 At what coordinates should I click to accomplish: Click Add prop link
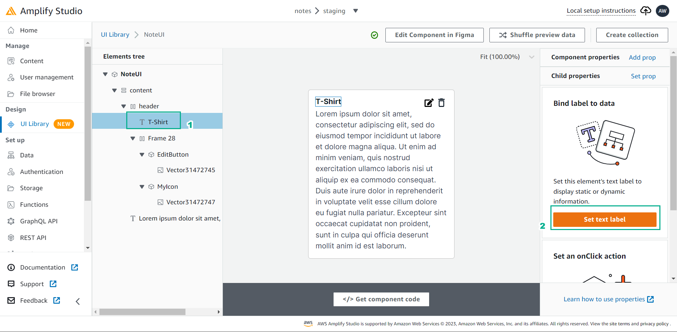pos(642,58)
